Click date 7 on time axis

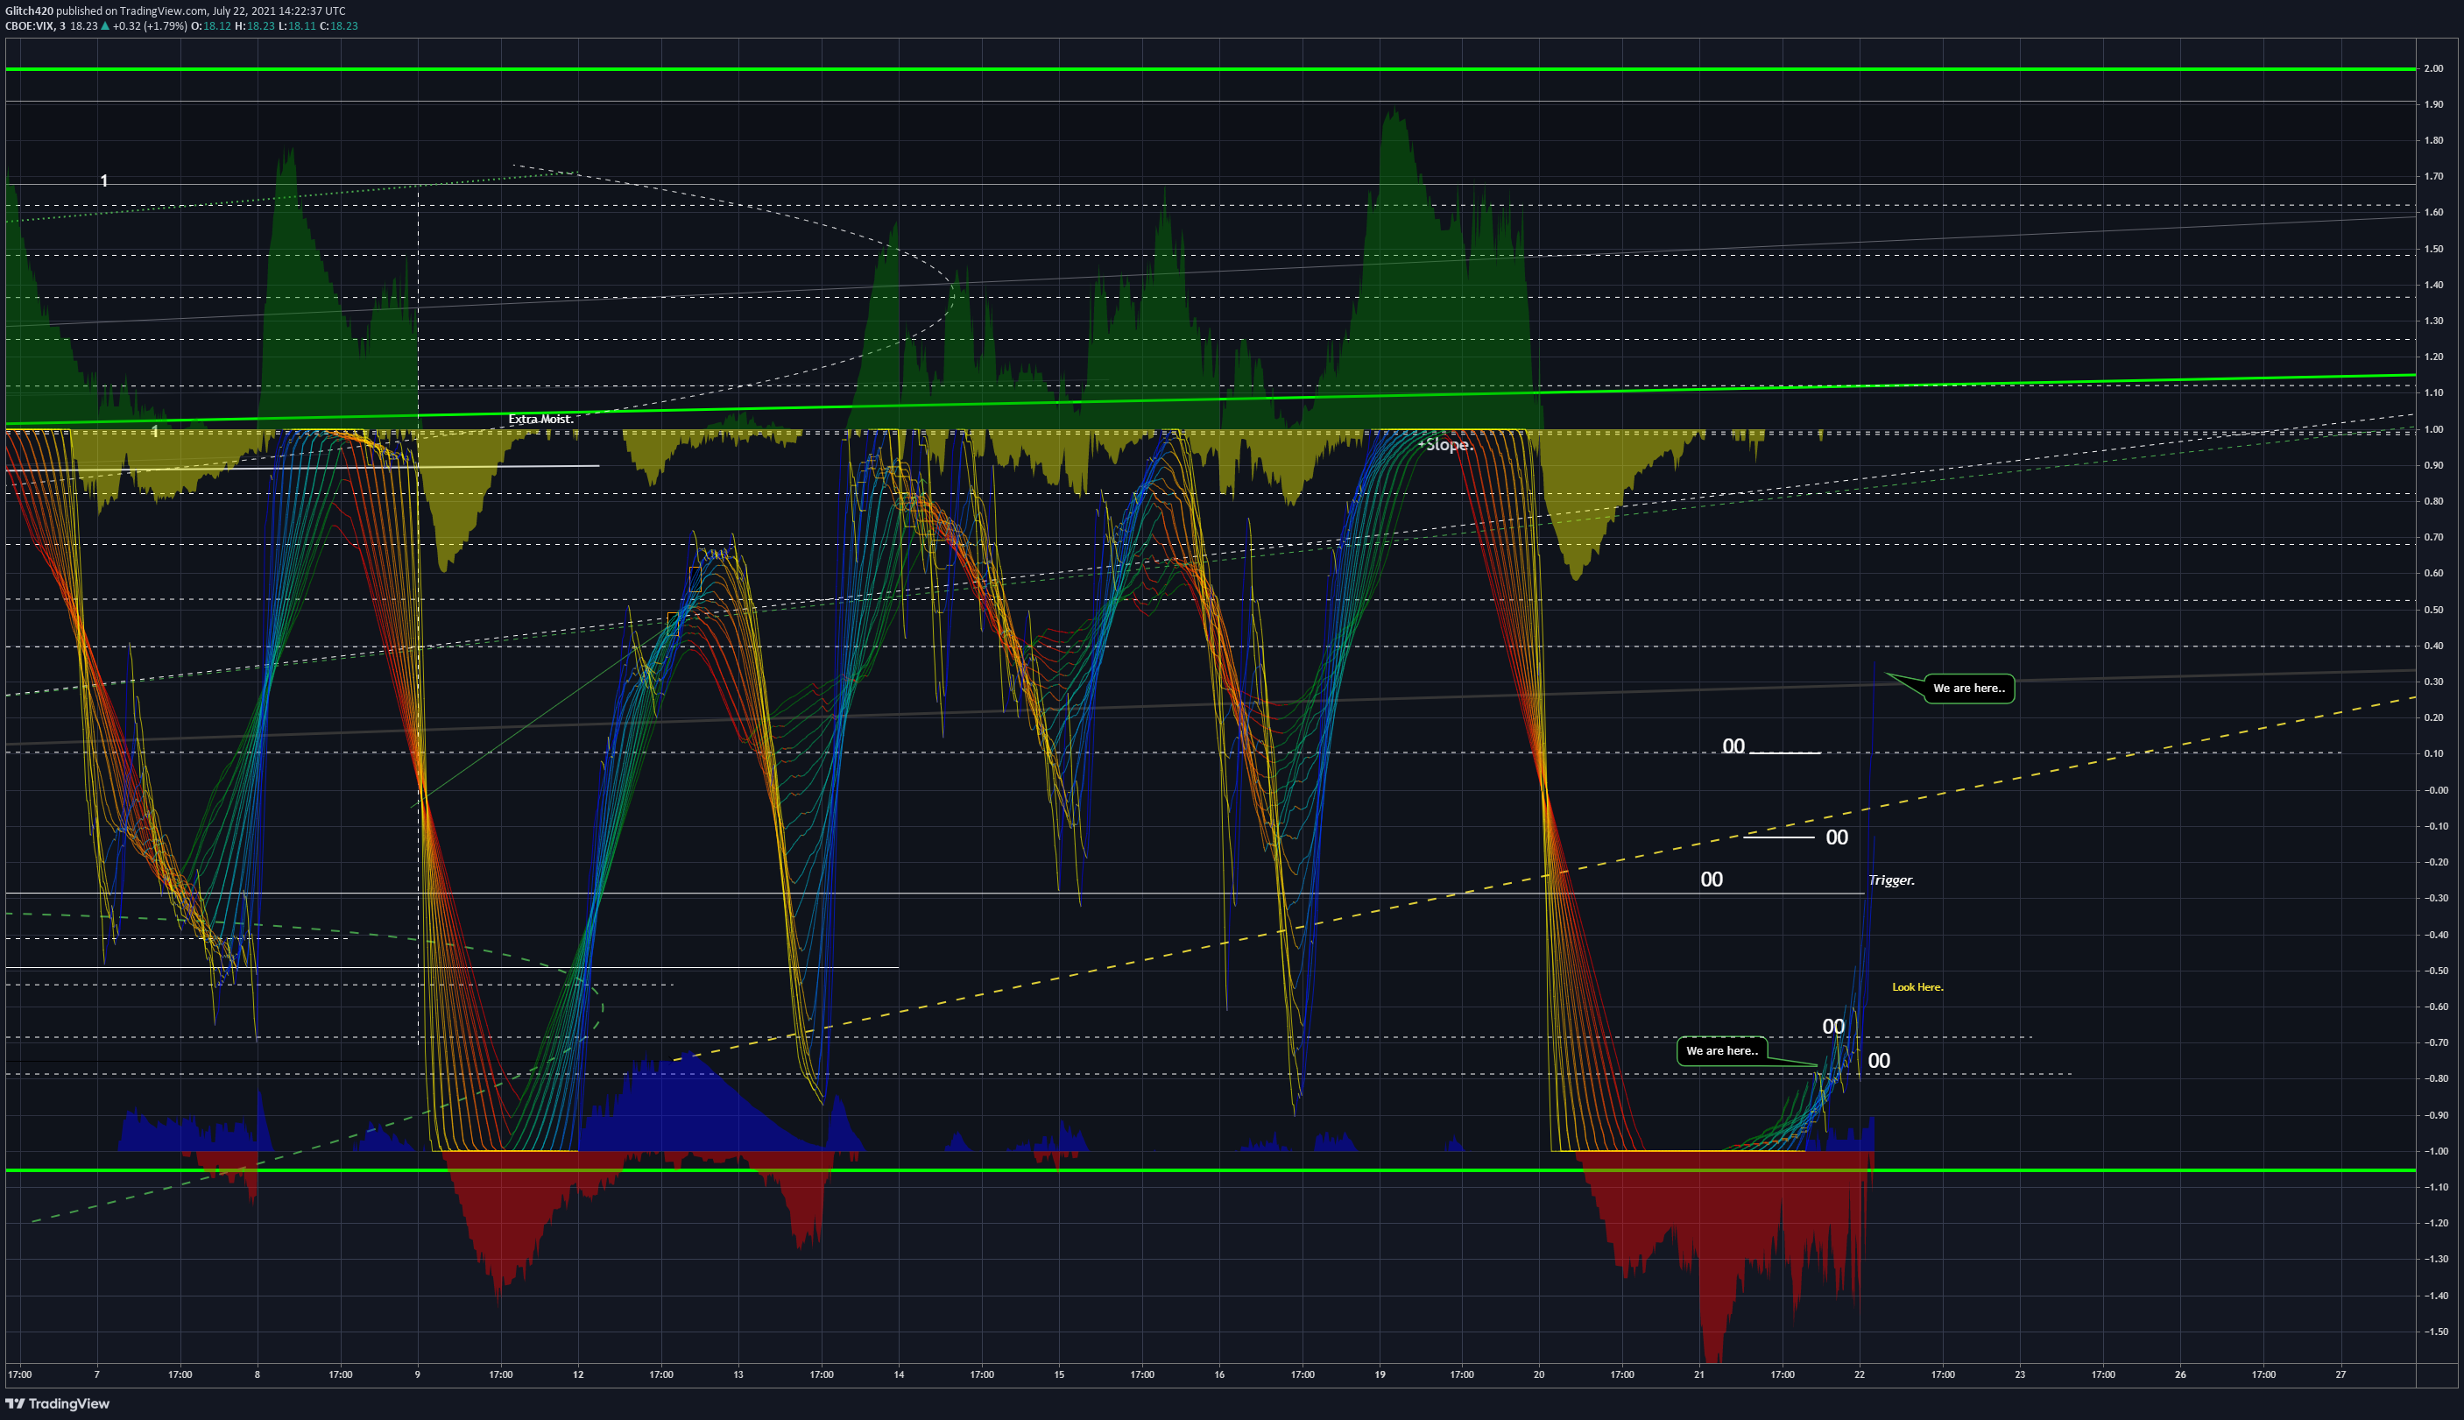(x=96, y=1374)
